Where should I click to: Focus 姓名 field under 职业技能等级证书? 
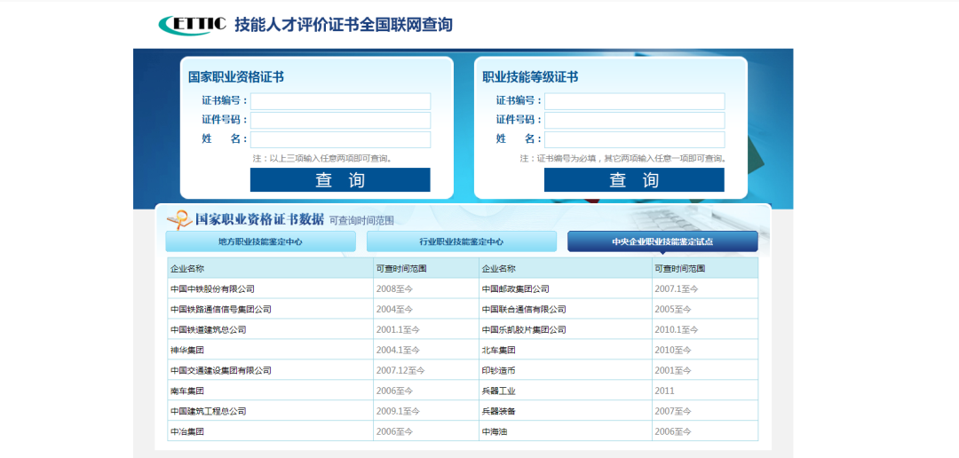[x=634, y=139]
